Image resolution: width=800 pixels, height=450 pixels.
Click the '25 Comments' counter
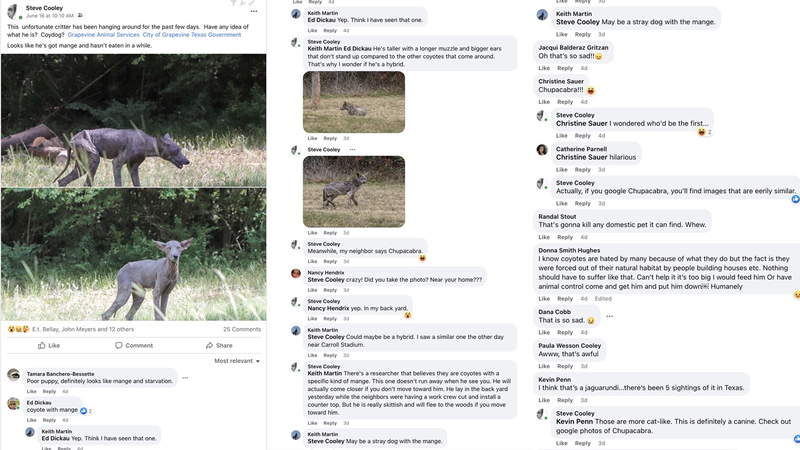pyautogui.click(x=242, y=329)
